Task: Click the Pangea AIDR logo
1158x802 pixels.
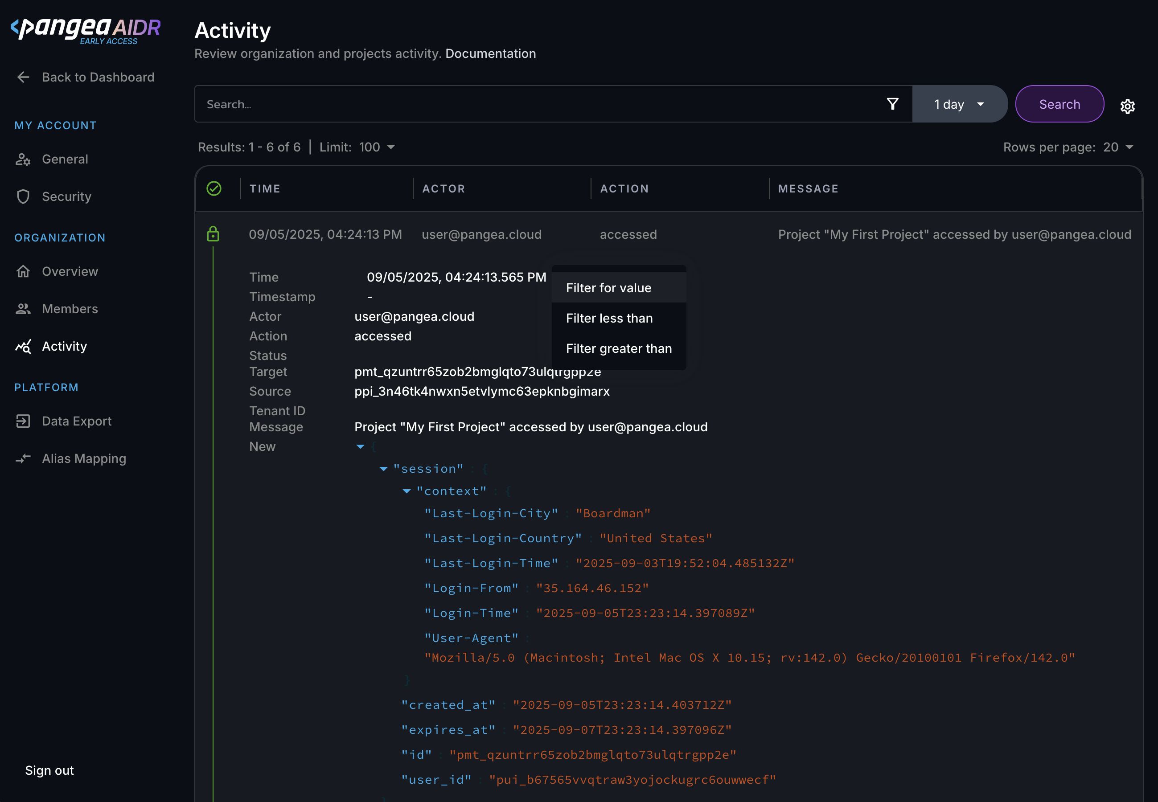Action: coord(86,31)
